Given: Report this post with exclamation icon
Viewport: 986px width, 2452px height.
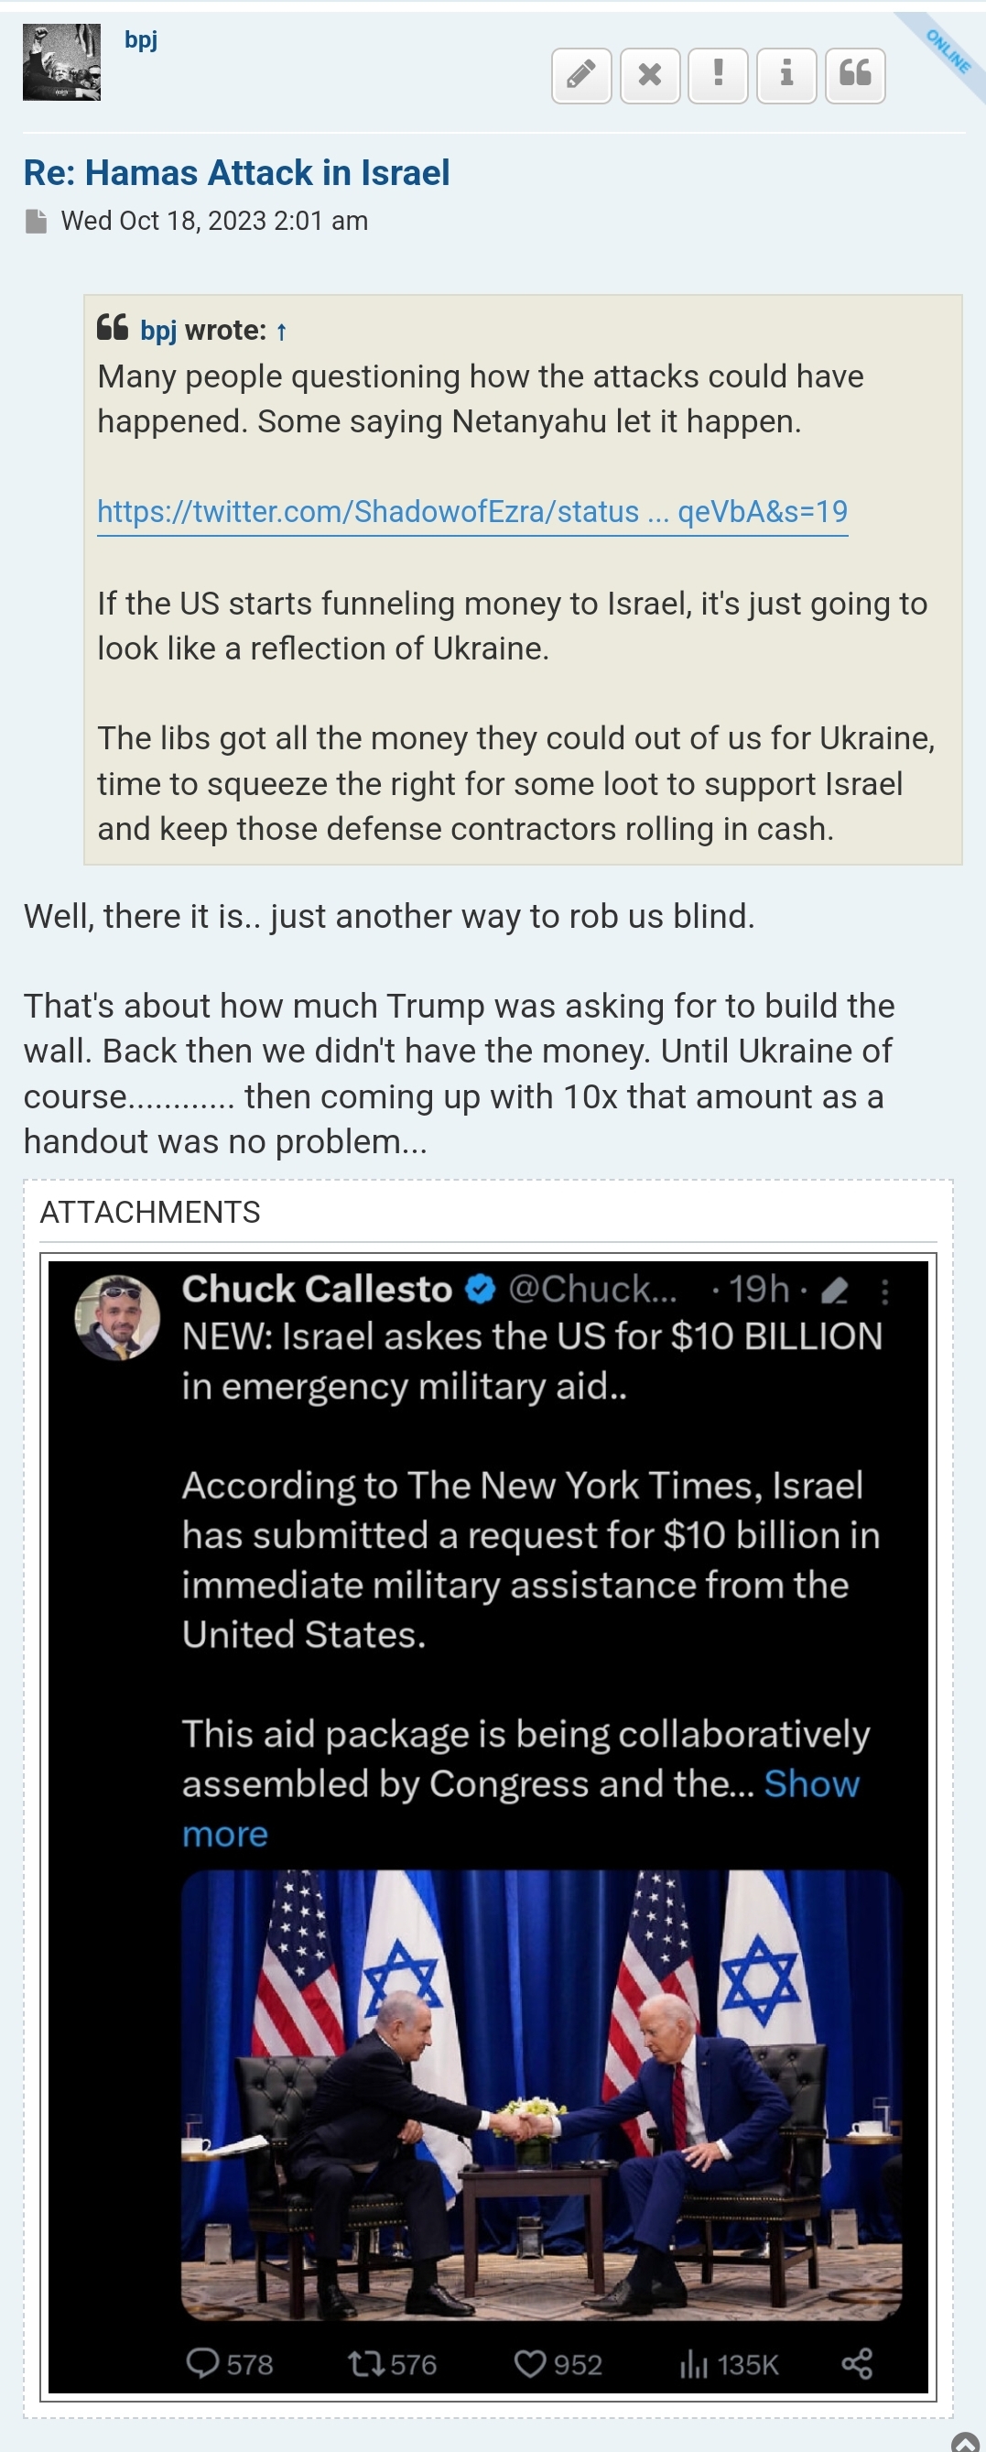Looking at the screenshot, I should click(719, 74).
